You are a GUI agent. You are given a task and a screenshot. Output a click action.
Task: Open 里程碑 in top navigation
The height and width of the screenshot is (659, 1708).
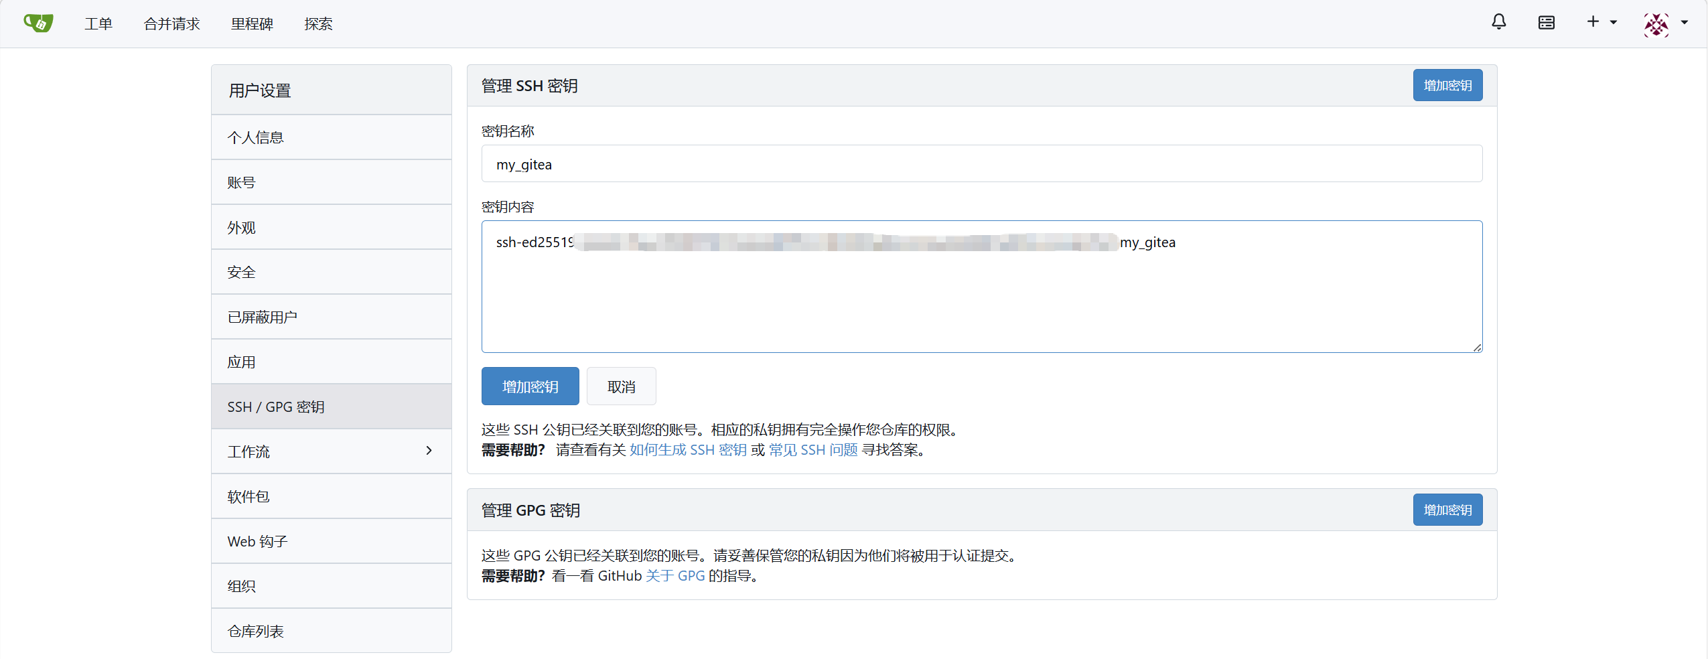pyautogui.click(x=252, y=24)
